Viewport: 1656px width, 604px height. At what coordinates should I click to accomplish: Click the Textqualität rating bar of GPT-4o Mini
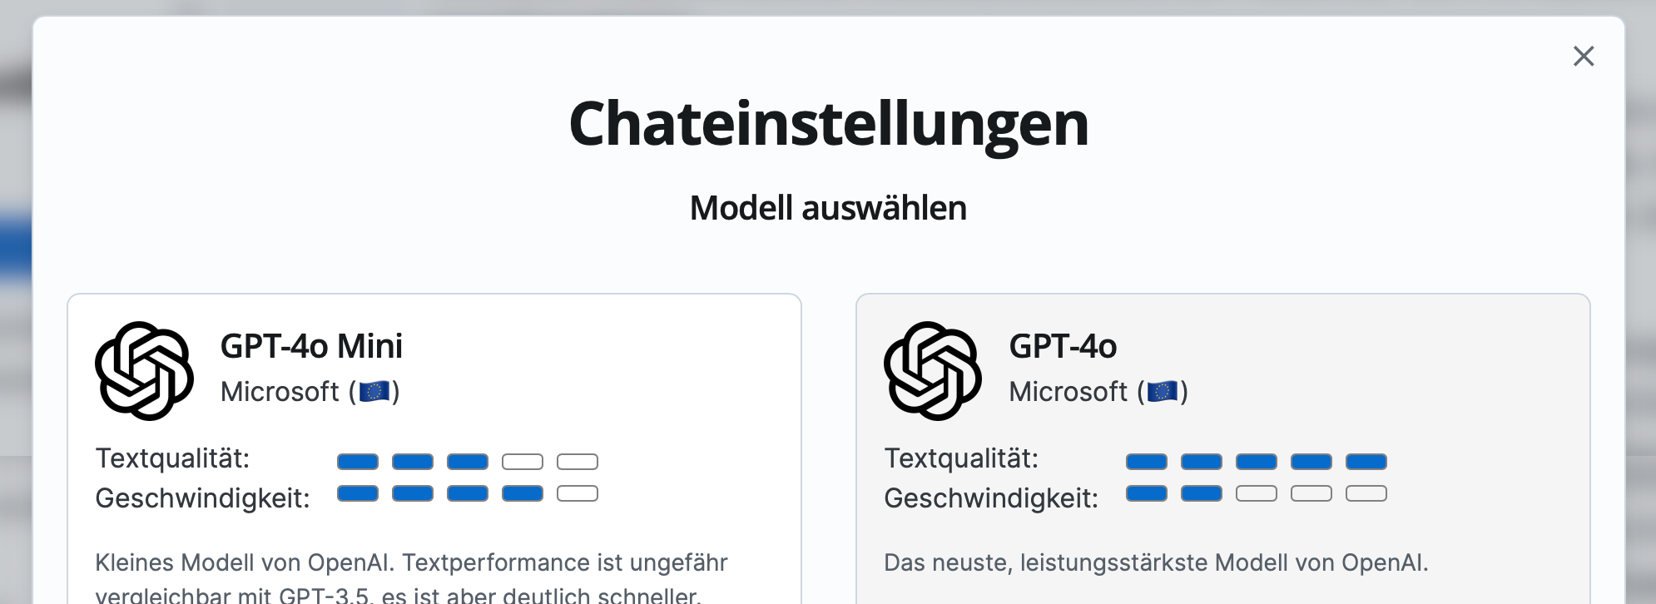469,461
